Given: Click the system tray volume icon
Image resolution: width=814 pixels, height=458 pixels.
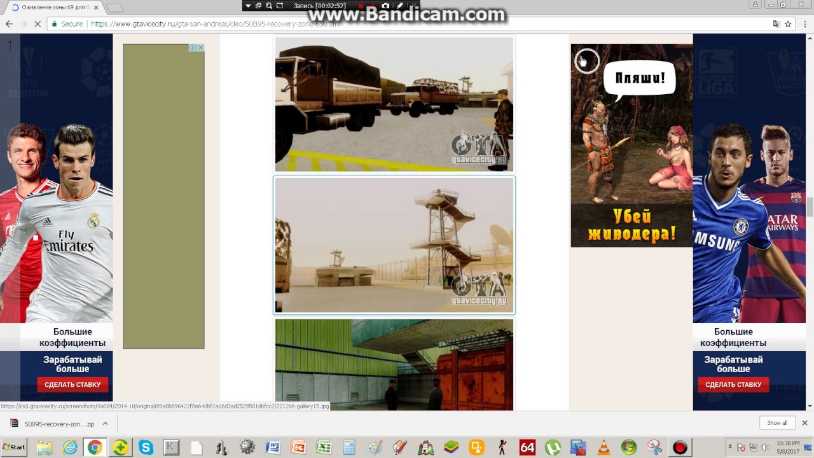Looking at the screenshot, I should pyautogui.click(x=765, y=447).
